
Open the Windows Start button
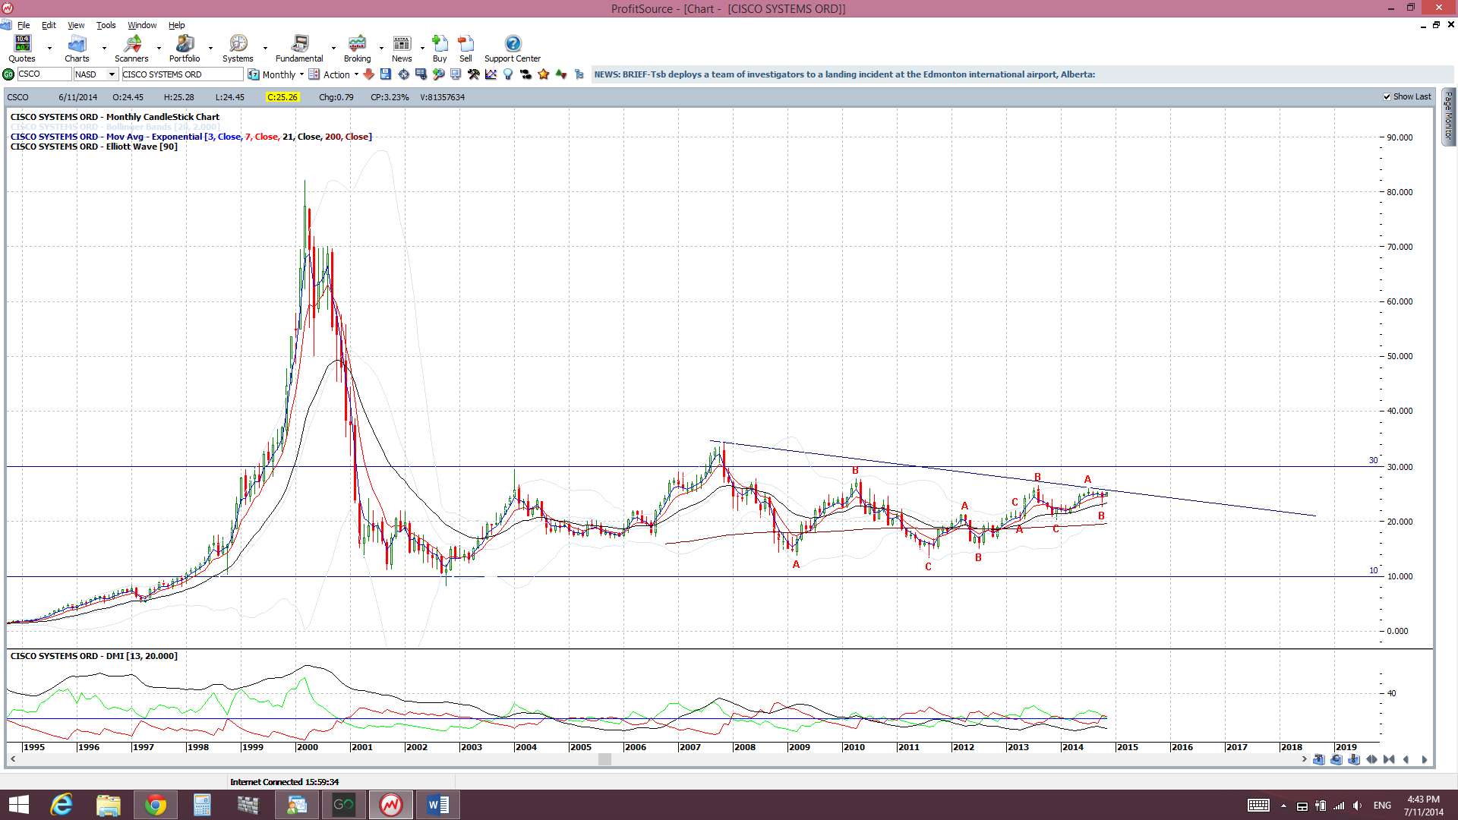pyautogui.click(x=18, y=805)
